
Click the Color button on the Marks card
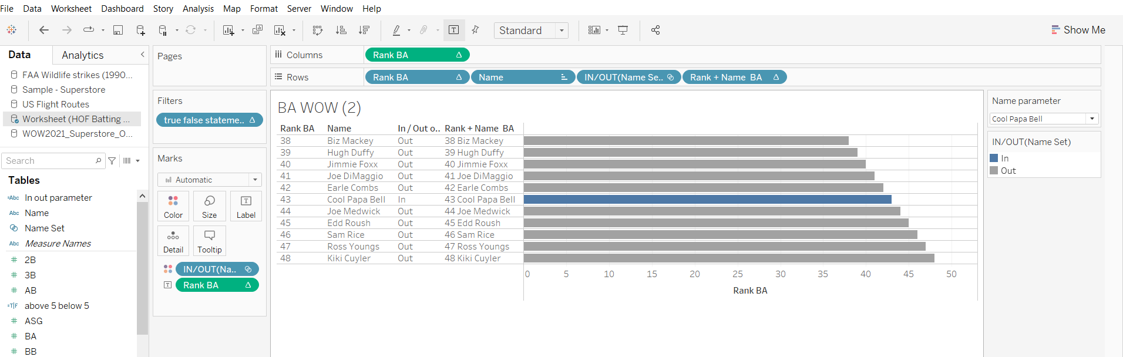(x=173, y=206)
